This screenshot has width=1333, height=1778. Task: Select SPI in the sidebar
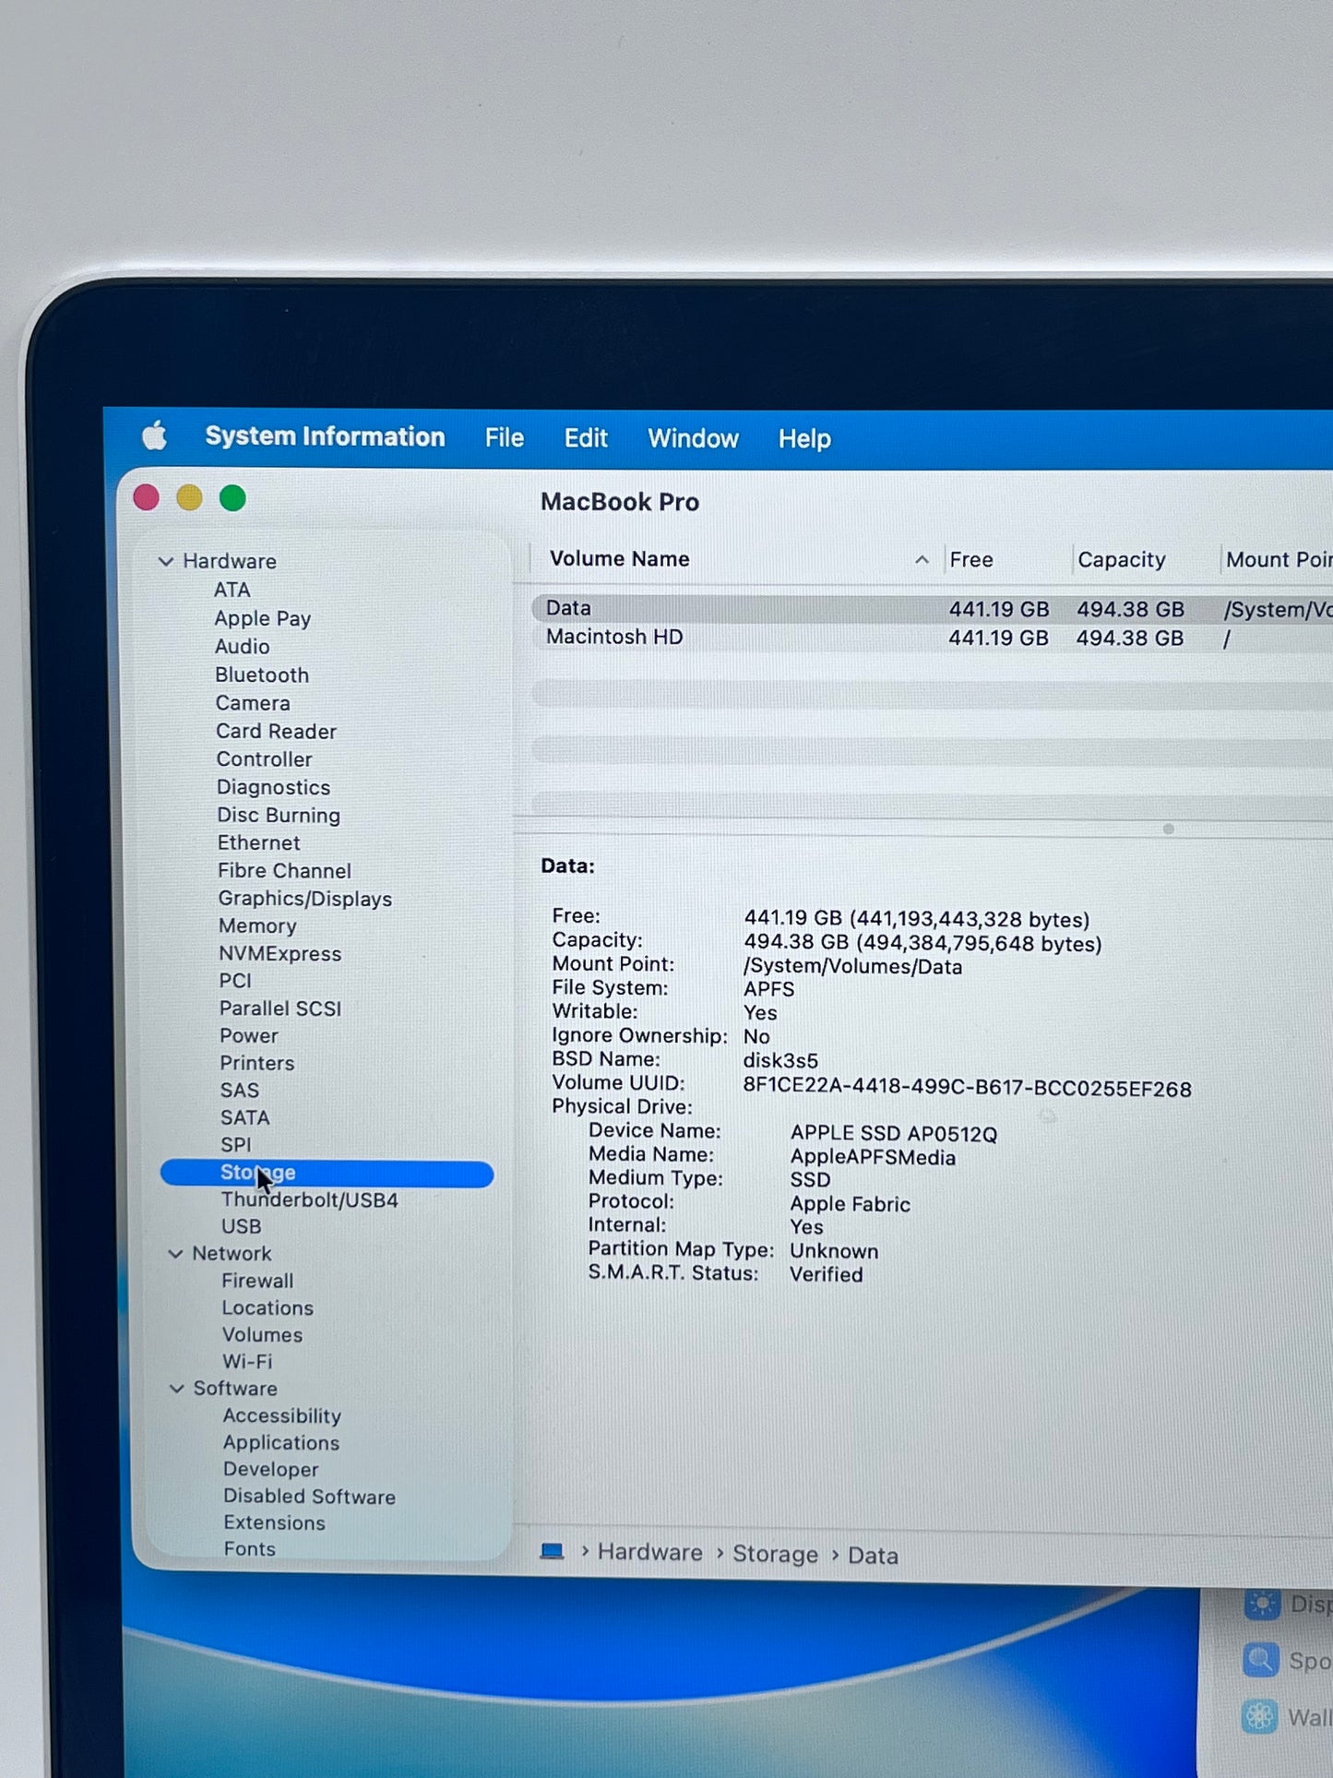point(236,1144)
